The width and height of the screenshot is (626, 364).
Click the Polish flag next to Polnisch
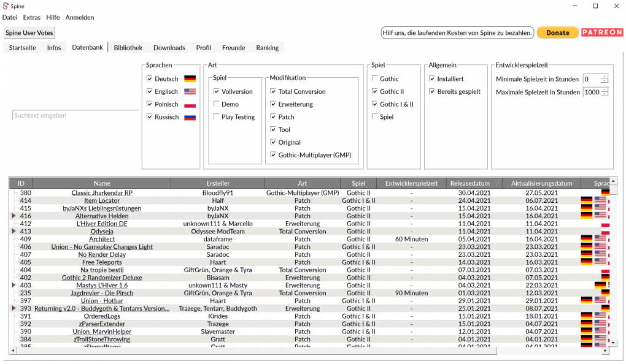click(x=190, y=104)
